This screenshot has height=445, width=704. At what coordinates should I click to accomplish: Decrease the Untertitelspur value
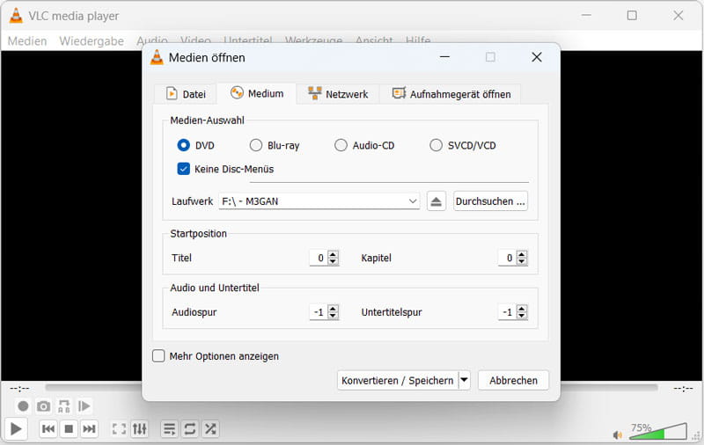pyautogui.click(x=521, y=316)
